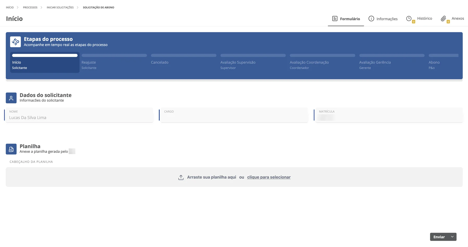Click the CARGO input field

234,115
